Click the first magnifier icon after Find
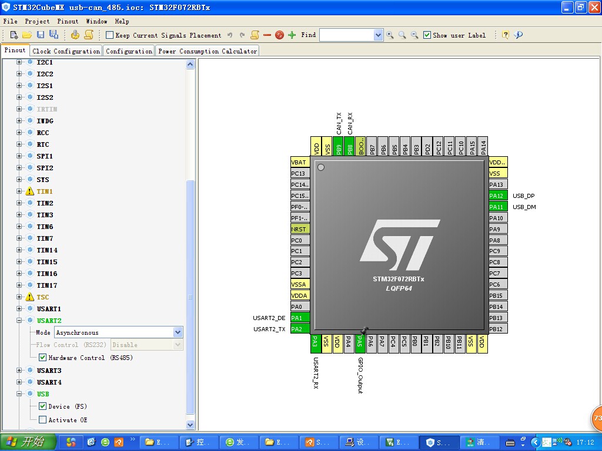 click(x=390, y=35)
